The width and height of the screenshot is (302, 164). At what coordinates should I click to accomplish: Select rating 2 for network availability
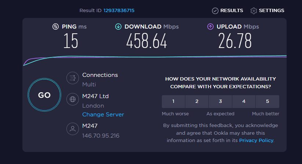(x=197, y=101)
